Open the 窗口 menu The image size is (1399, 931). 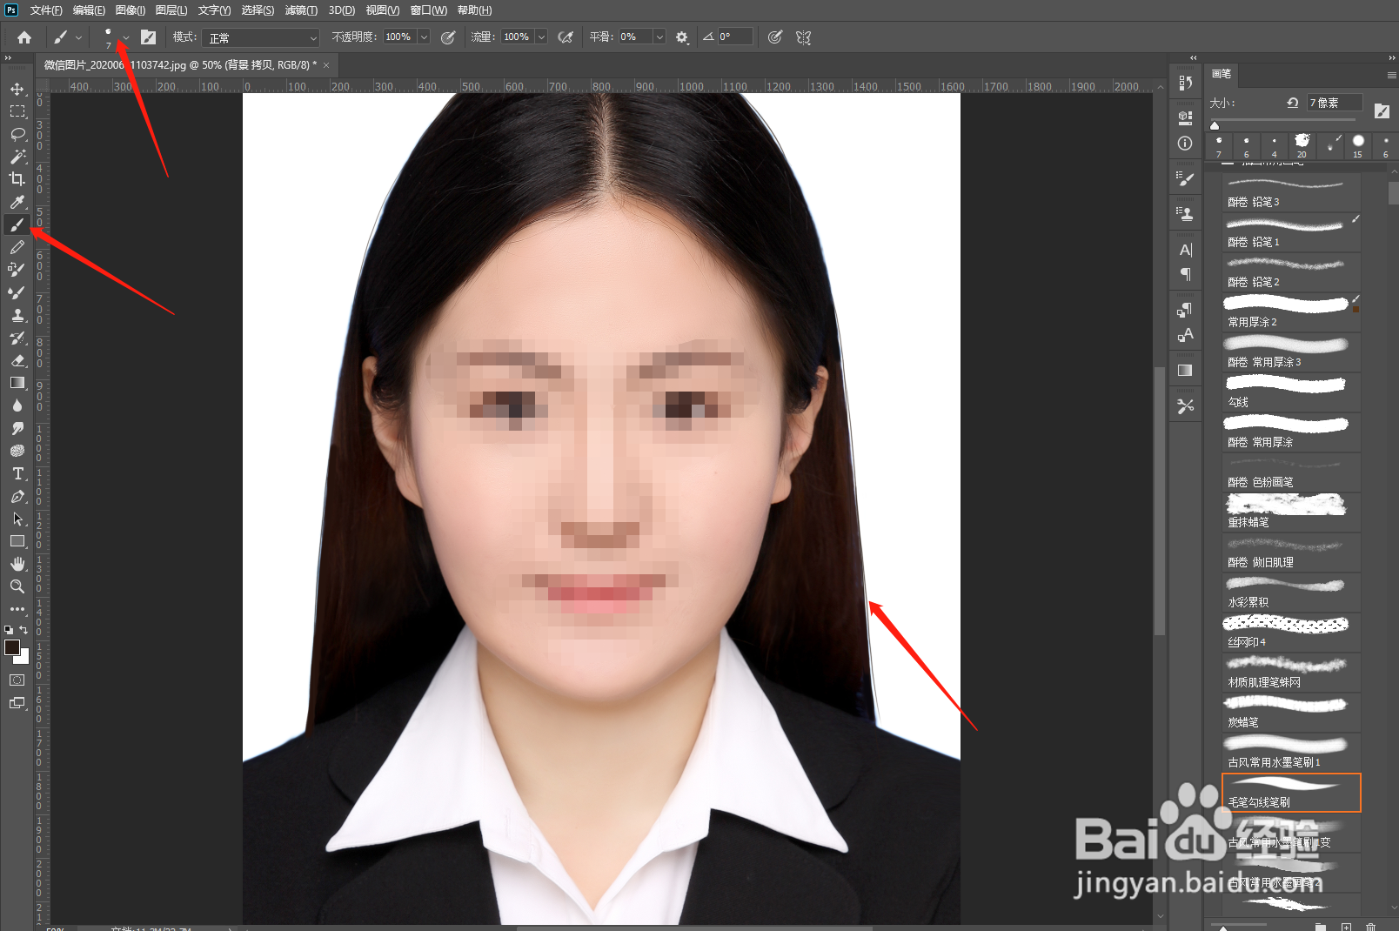click(x=429, y=10)
